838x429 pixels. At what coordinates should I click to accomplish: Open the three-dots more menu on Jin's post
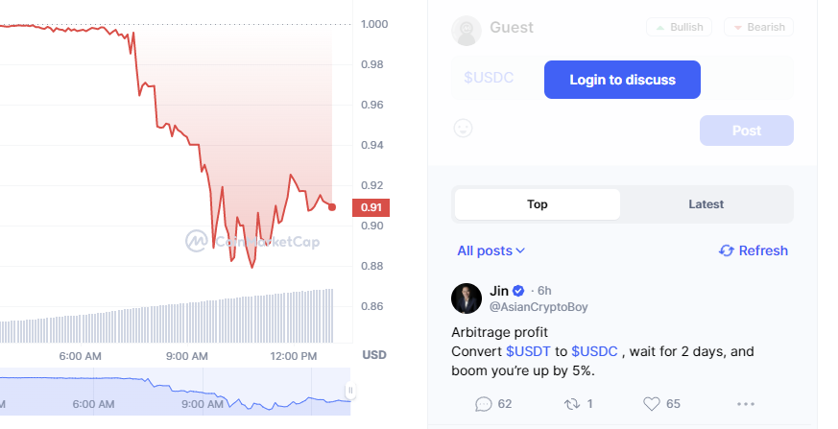pyautogui.click(x=746, y=404)
